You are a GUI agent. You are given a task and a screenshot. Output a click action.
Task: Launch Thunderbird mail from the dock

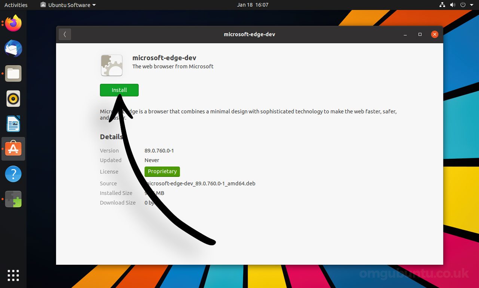click(x=13, y=49)
